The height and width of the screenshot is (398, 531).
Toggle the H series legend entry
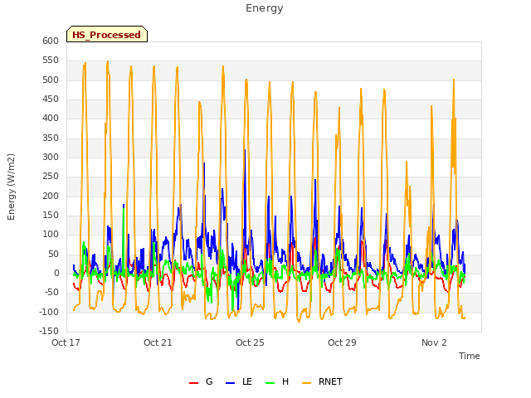(x=277, y=381)
